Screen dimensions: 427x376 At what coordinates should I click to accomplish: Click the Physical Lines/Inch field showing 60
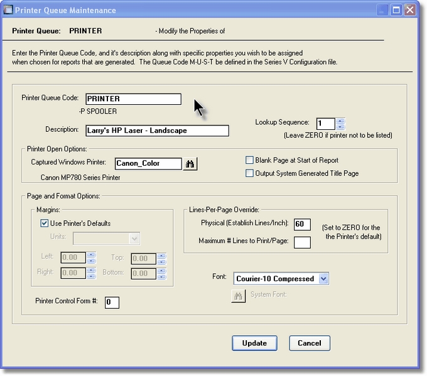pos(302,224)
